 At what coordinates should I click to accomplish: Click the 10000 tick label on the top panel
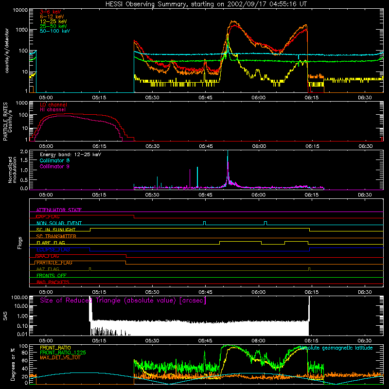pos(20,10)
